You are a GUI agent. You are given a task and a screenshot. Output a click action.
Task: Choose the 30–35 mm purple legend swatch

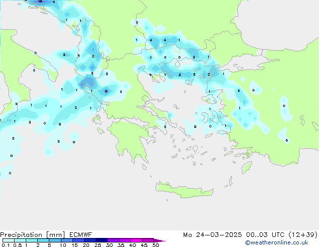point(113,240)
